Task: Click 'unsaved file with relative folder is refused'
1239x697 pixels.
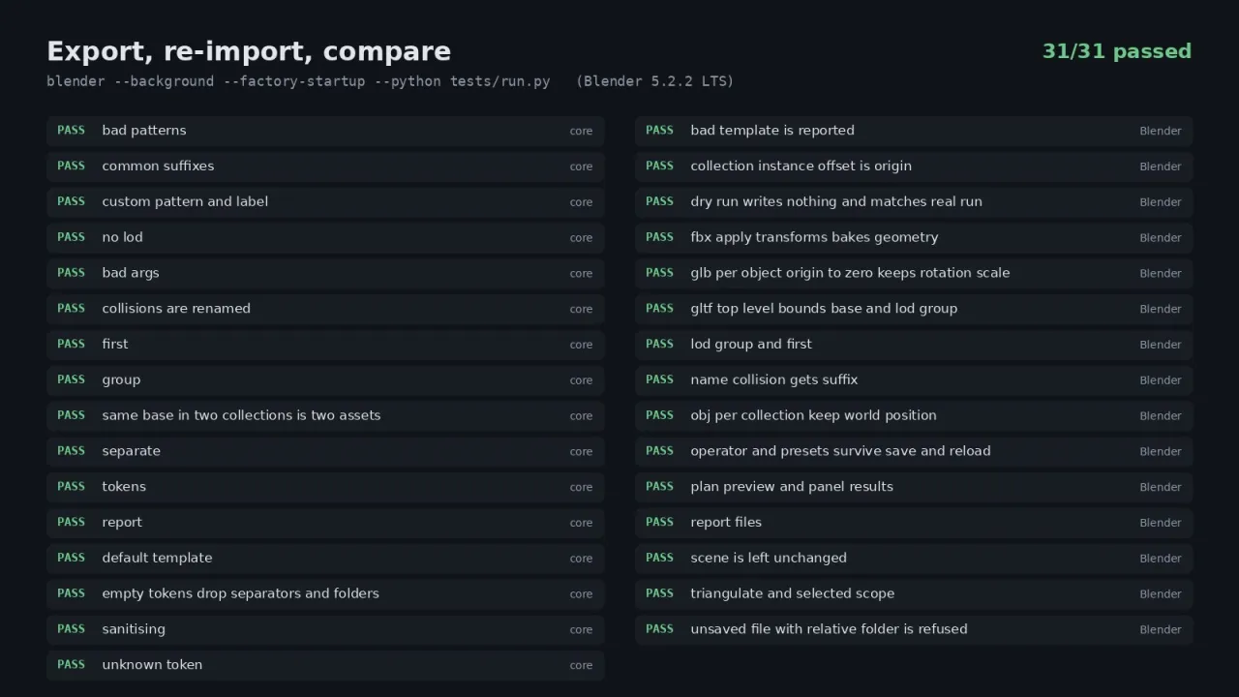Action: click(914, 629)
